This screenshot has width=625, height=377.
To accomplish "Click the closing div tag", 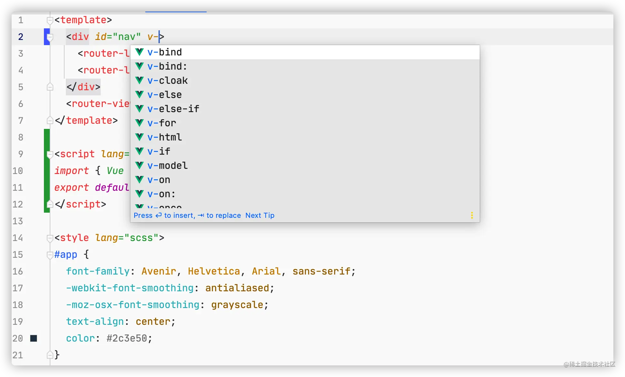I will 83,87.
